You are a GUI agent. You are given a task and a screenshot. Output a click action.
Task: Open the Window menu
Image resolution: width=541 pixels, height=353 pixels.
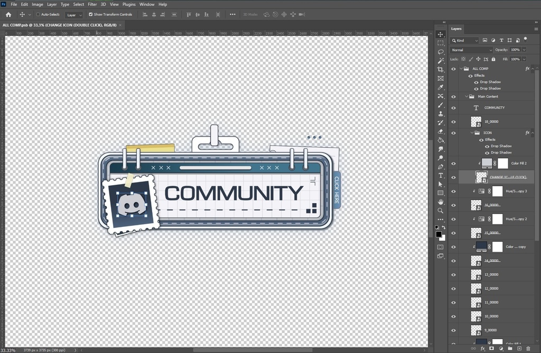147,4
